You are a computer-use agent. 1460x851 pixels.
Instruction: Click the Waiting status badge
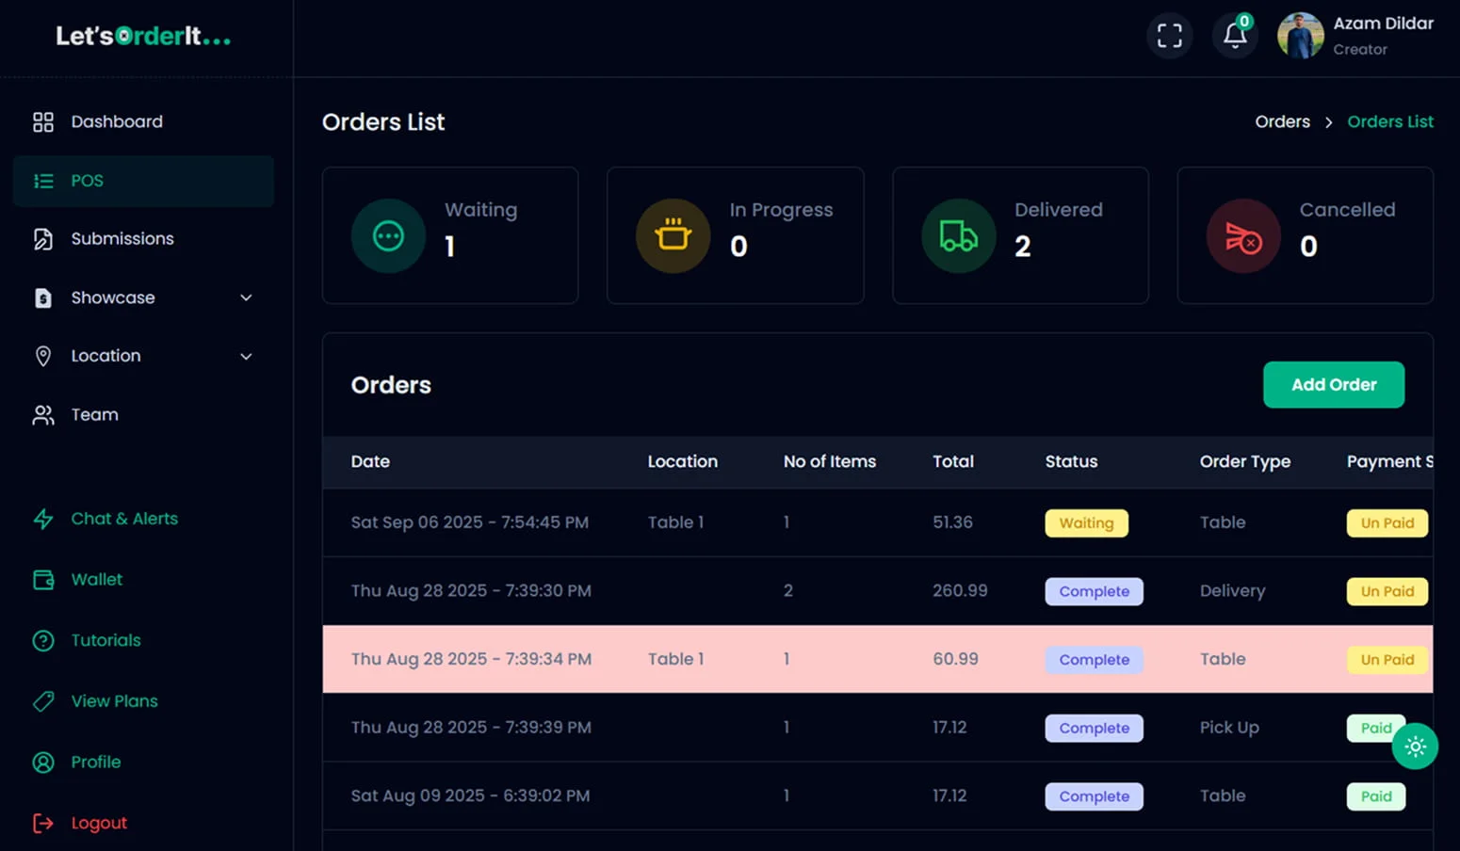[1086, 522]
